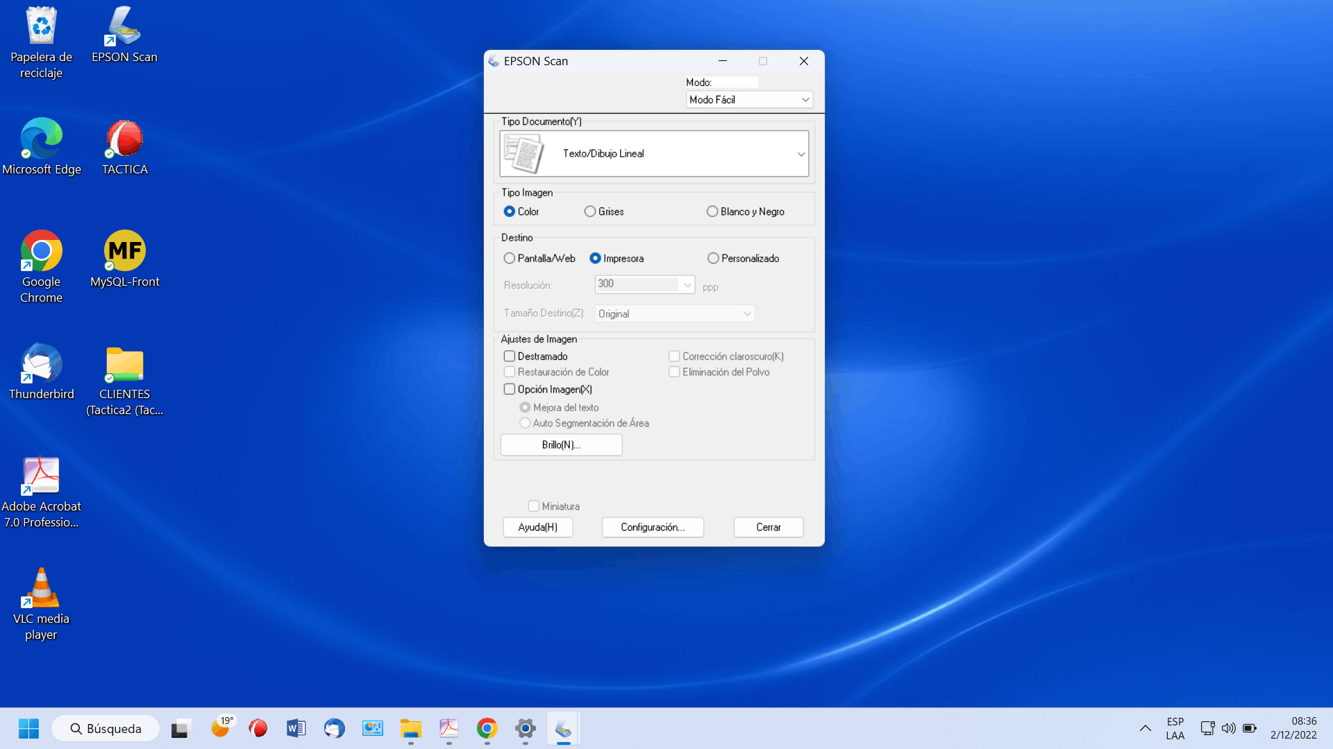1333x749 pixels.
Task: Select the Grises image type radio button
Action: 590,212
